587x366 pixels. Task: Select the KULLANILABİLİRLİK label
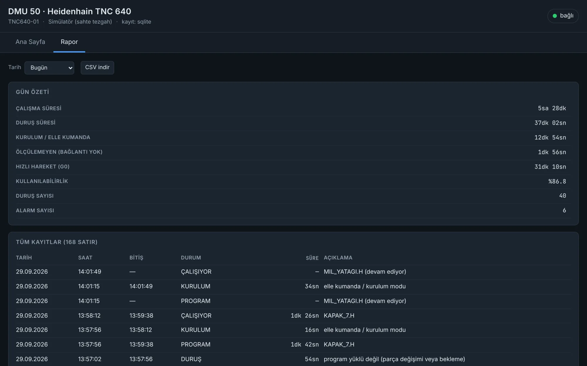click(42, 181)
